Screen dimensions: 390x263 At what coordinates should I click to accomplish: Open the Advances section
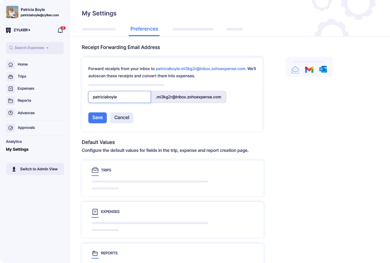[12, 113]
